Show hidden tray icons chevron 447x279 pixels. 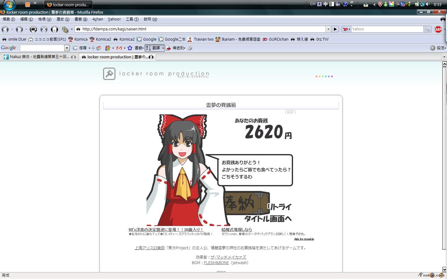[374, 4]
